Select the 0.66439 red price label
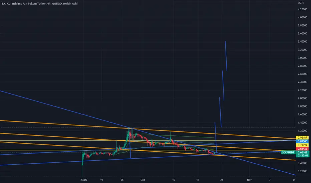311x183 pixels. tap(302, 149)
